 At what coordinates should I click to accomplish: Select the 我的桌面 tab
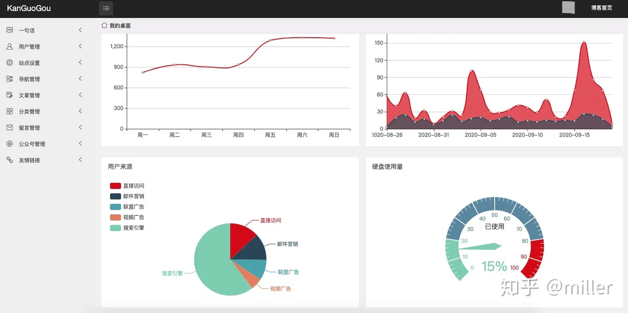coord(120,26)
